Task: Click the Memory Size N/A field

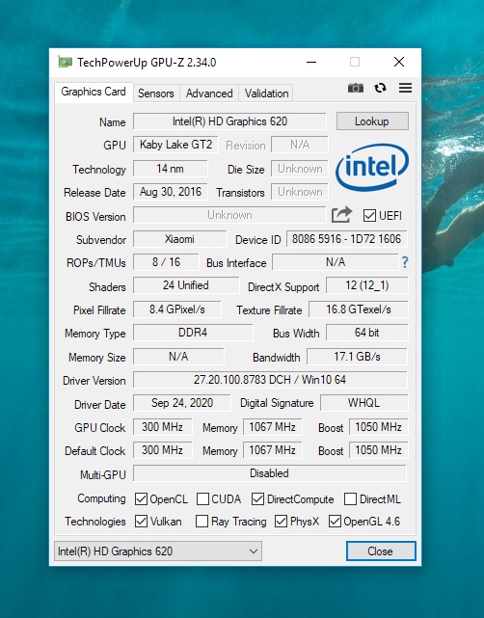Action: coord(178,357)
